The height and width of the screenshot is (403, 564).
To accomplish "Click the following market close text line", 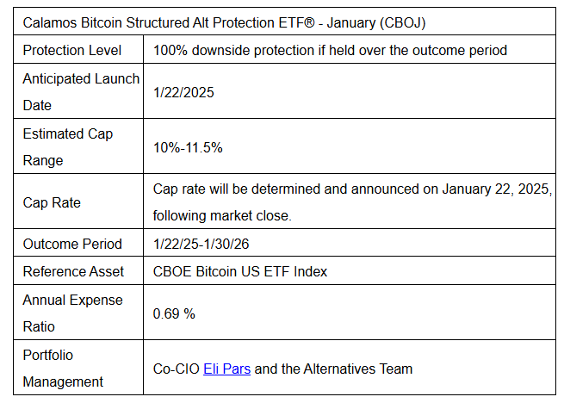I will coord(222,215).
